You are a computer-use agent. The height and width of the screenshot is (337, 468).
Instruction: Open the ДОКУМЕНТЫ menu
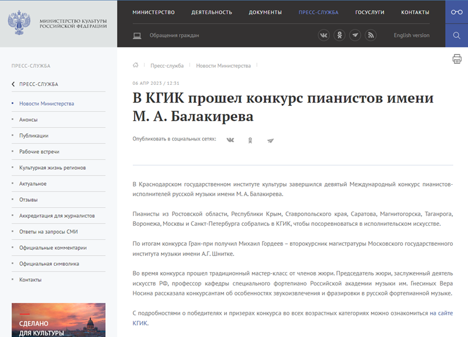point(266,12)
